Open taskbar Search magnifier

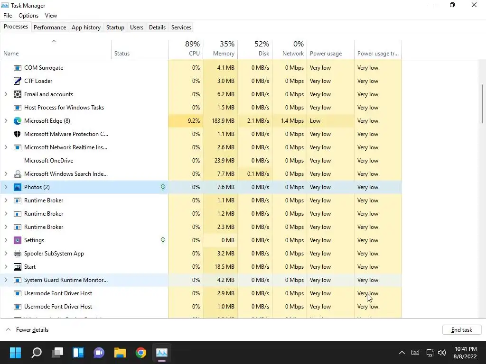pyautogui.click(x=37, y=353)
